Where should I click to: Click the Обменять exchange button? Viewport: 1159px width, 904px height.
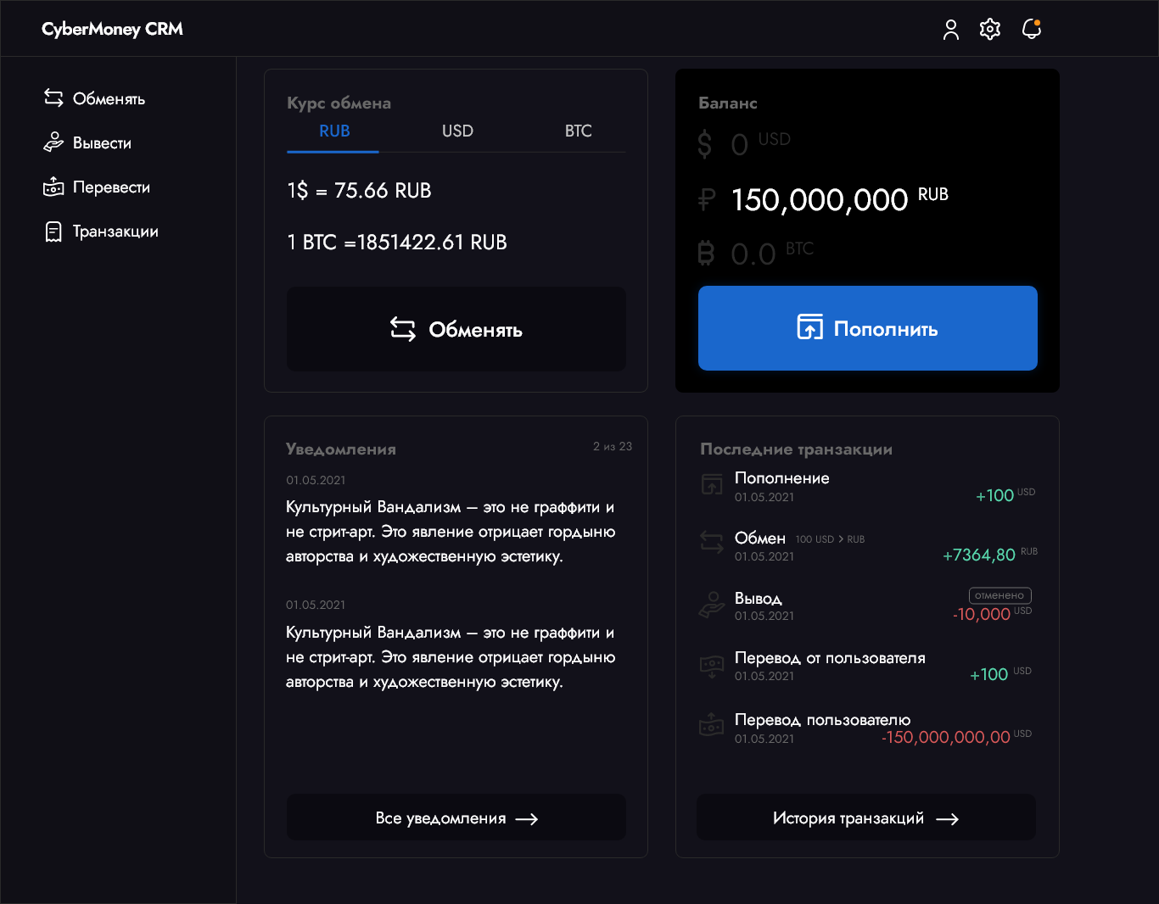(x=456, y=329)
